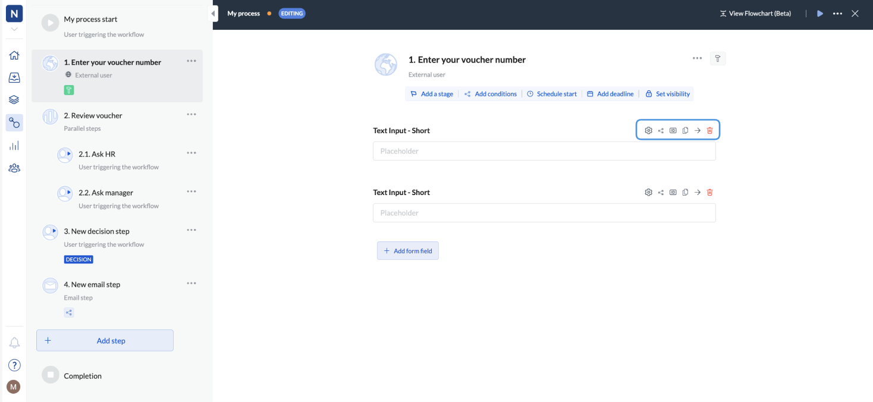Open options menu for Enter your voucher number step
The image size is (873, 402).
pyautogui.click(x=191, y=61)
